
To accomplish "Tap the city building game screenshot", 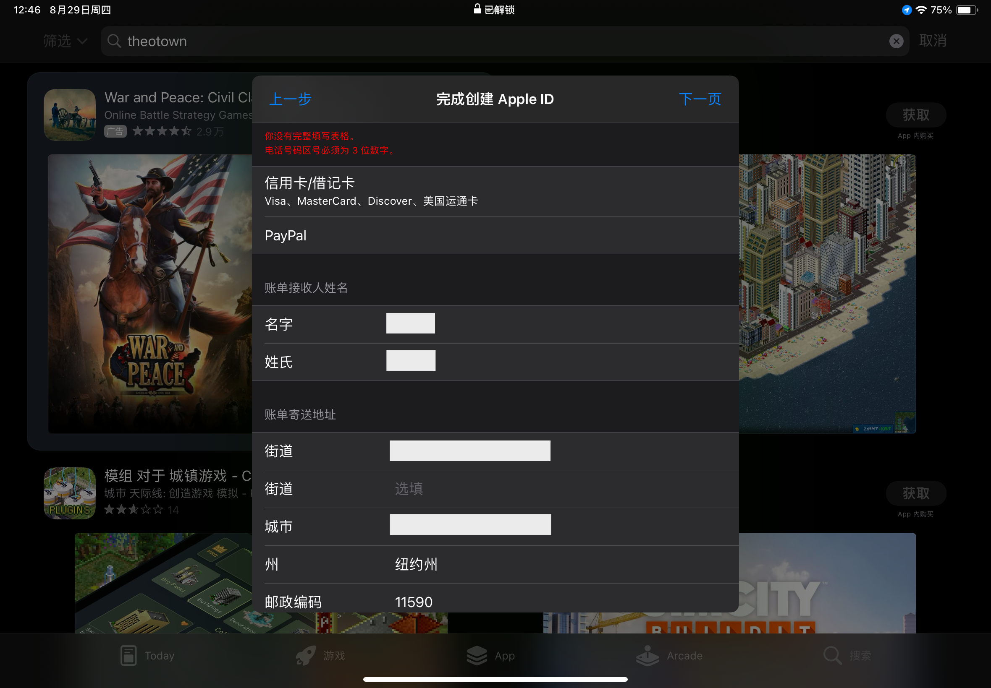I will 827,293.
